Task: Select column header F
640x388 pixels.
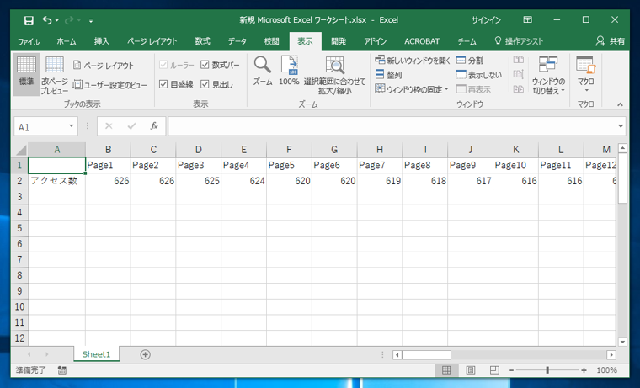Action: click(289, 150)
